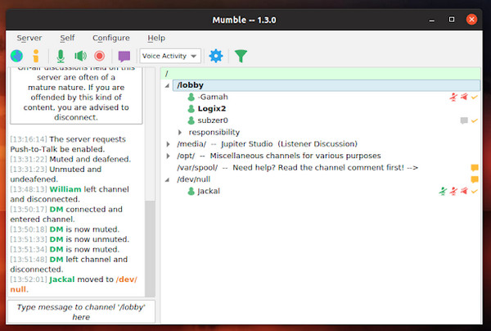Click the "server requests Push-to-Talk" log entry
Image resolution: width=491 pixels, height=331 pixels.
[x=68, y=144]
